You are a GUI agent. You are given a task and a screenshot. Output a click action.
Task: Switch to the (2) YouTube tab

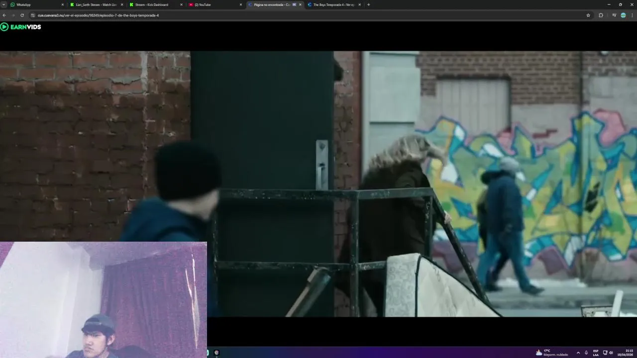pos(215,4)
